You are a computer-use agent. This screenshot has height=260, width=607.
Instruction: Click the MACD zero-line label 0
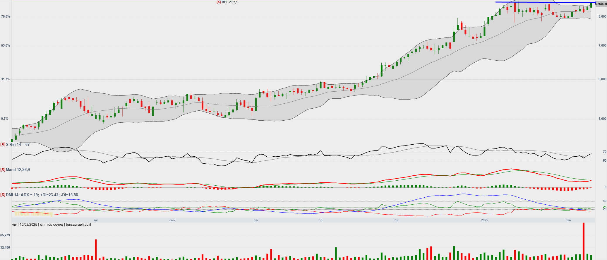pyautogui.click(x=606, y=187)
